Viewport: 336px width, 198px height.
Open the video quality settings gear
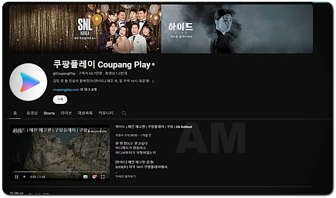tap(94, 177)
